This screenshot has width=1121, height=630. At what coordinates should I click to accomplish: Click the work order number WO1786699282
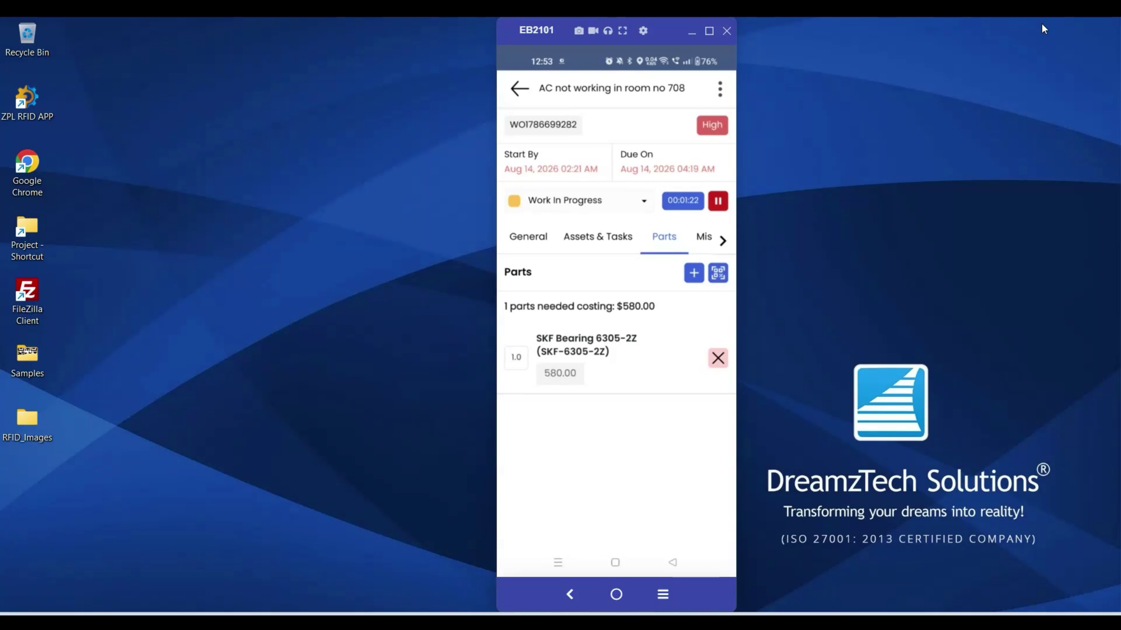pyautogui.click(x=543, y=125)
